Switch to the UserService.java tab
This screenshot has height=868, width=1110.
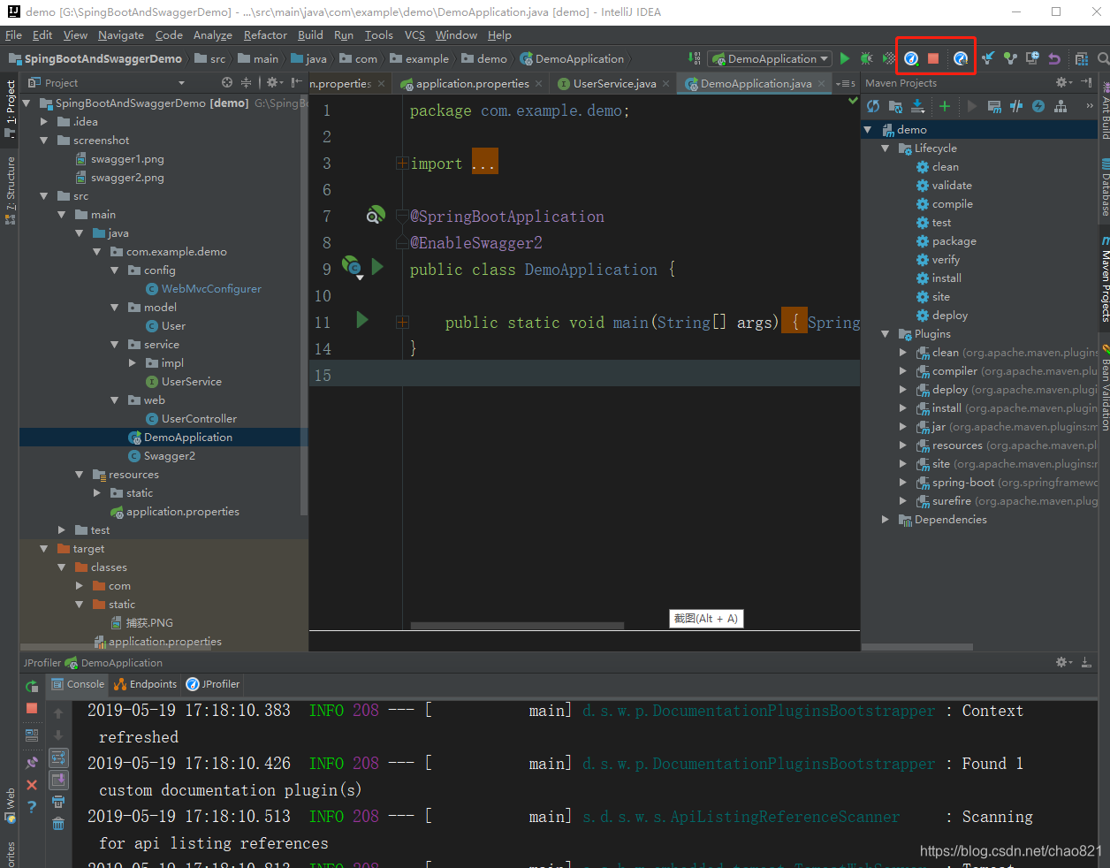(614, 83)
